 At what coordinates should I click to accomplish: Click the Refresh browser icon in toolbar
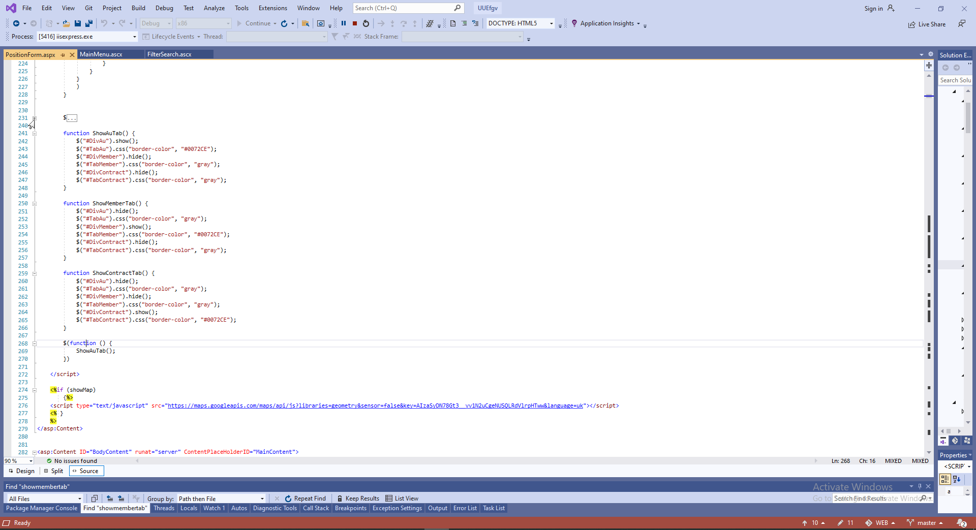pos(284,23)
